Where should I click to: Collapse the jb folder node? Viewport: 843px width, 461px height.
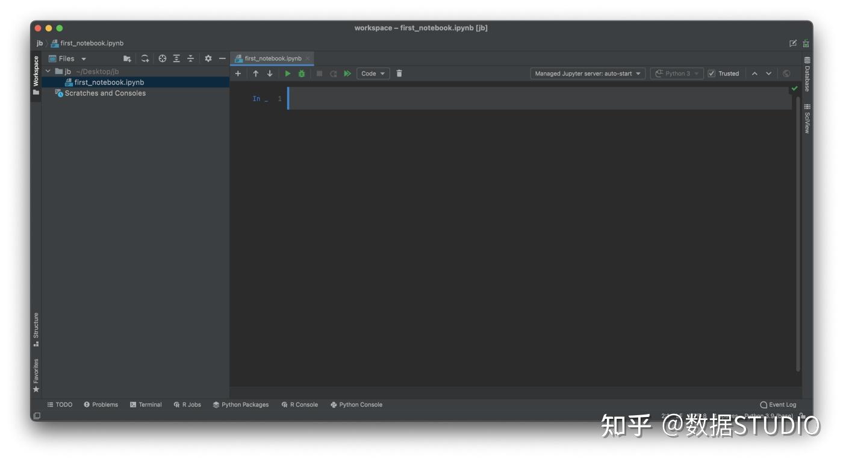coord(48,71)
